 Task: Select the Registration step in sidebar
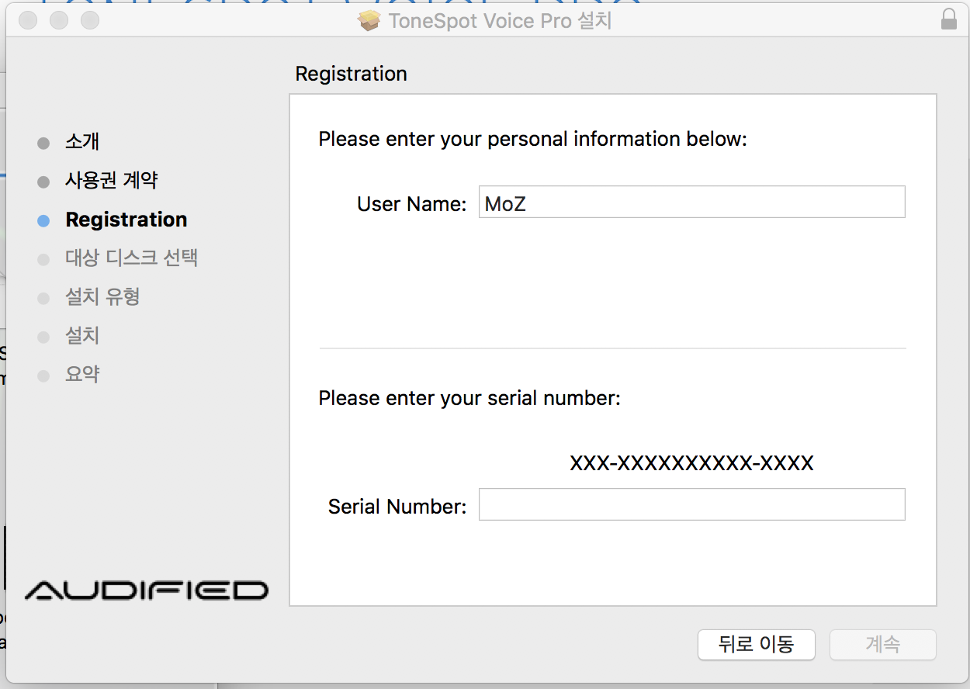coord(126,220)
